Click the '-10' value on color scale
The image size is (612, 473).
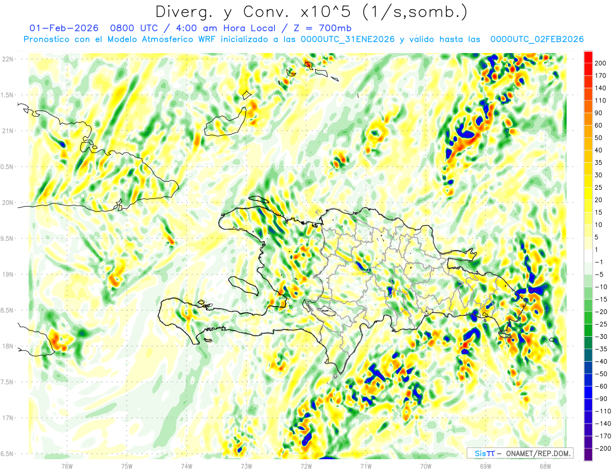601,287
